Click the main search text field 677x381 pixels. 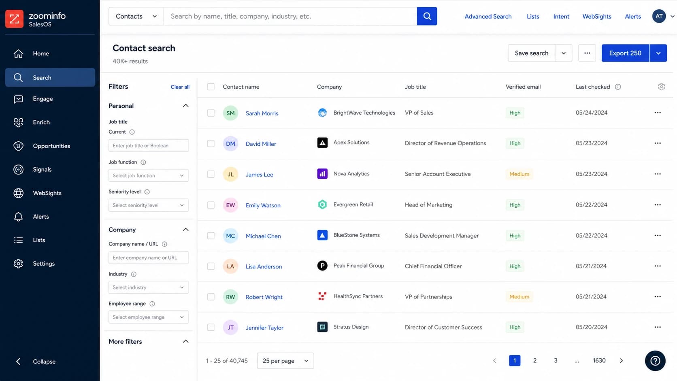tap(290, 16)
